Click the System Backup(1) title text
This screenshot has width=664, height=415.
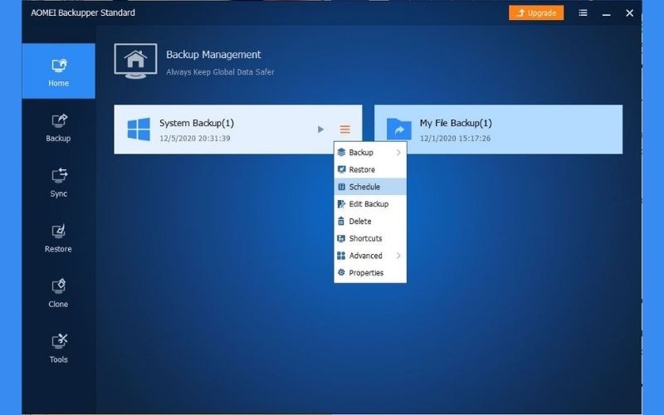click(x=197, y=123)
